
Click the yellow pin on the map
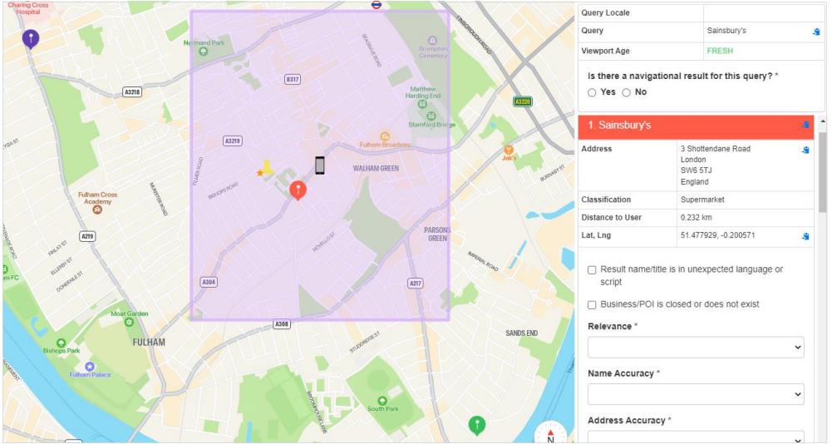coord(267,166)
